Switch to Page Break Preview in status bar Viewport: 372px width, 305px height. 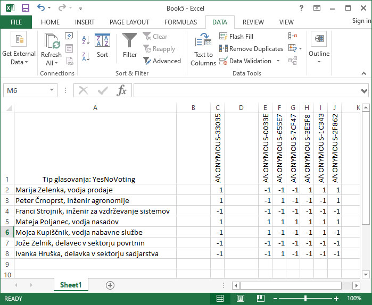click(x=260, y=299)
